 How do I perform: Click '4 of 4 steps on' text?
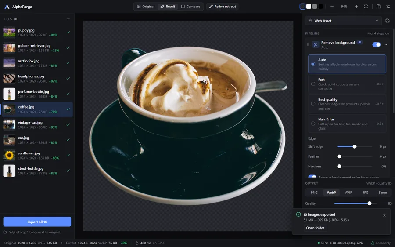(378, 33)
